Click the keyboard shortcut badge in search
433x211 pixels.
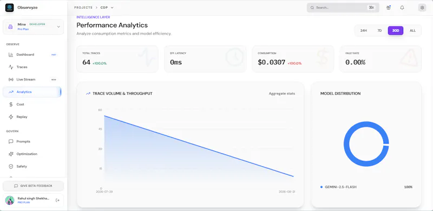[371, 8]
